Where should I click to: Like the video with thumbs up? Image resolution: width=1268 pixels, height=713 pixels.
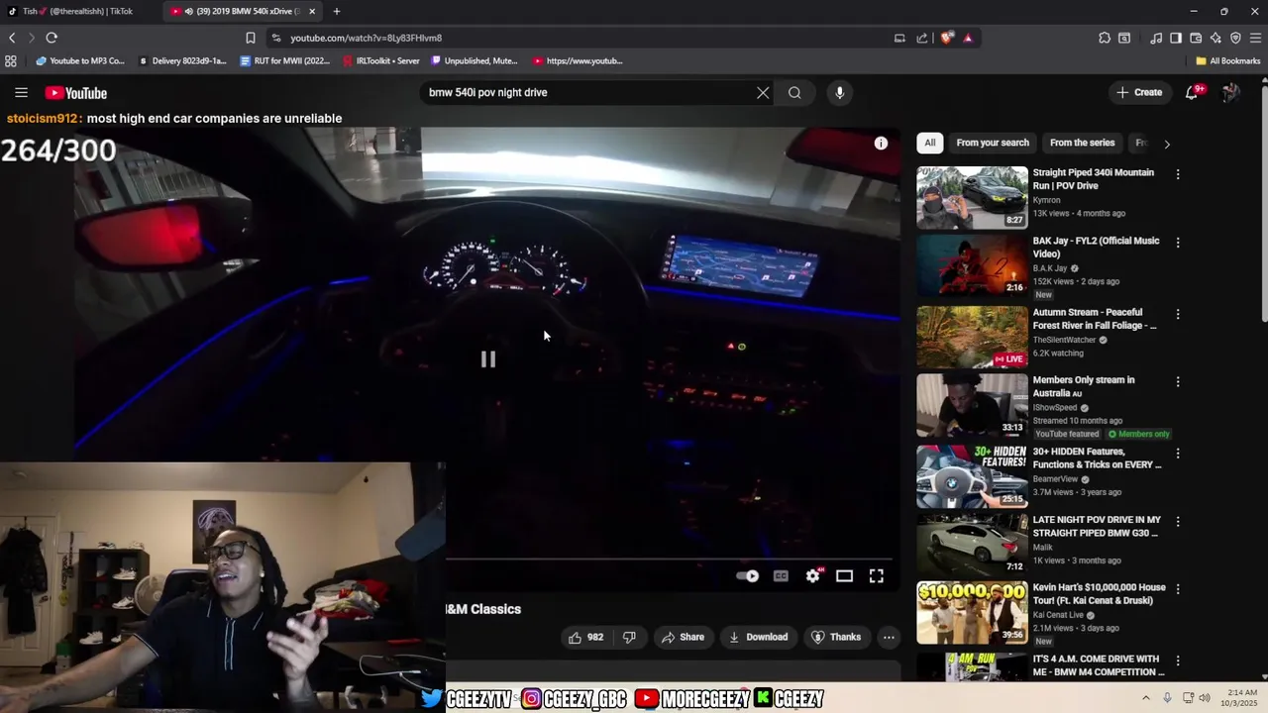tap(585, 637)
